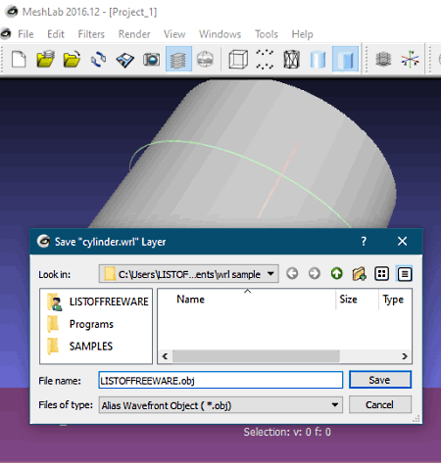Click the Cancel button
The height and width of the screenshot is (464, 441).
click(380, 404)
